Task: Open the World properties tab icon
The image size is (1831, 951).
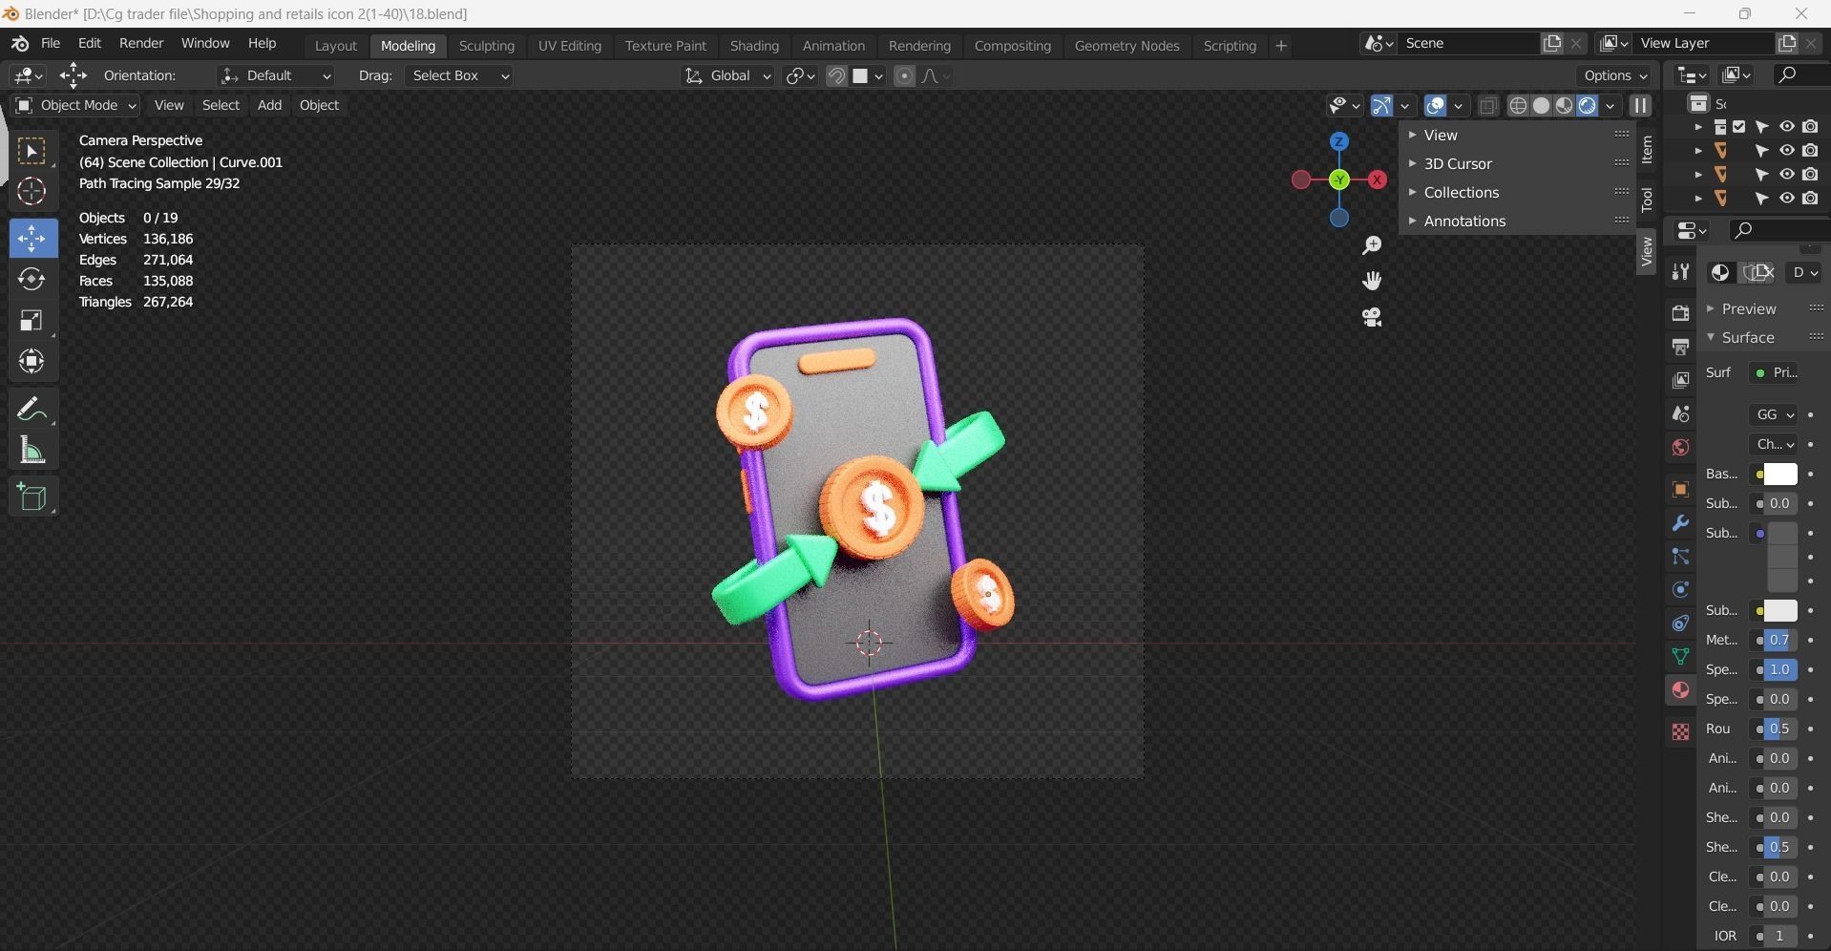Action: tap(1680, 447)
